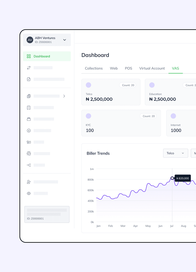Select the POS tab
The width and height of the screenshot is (196, 272).
point(128,68)
